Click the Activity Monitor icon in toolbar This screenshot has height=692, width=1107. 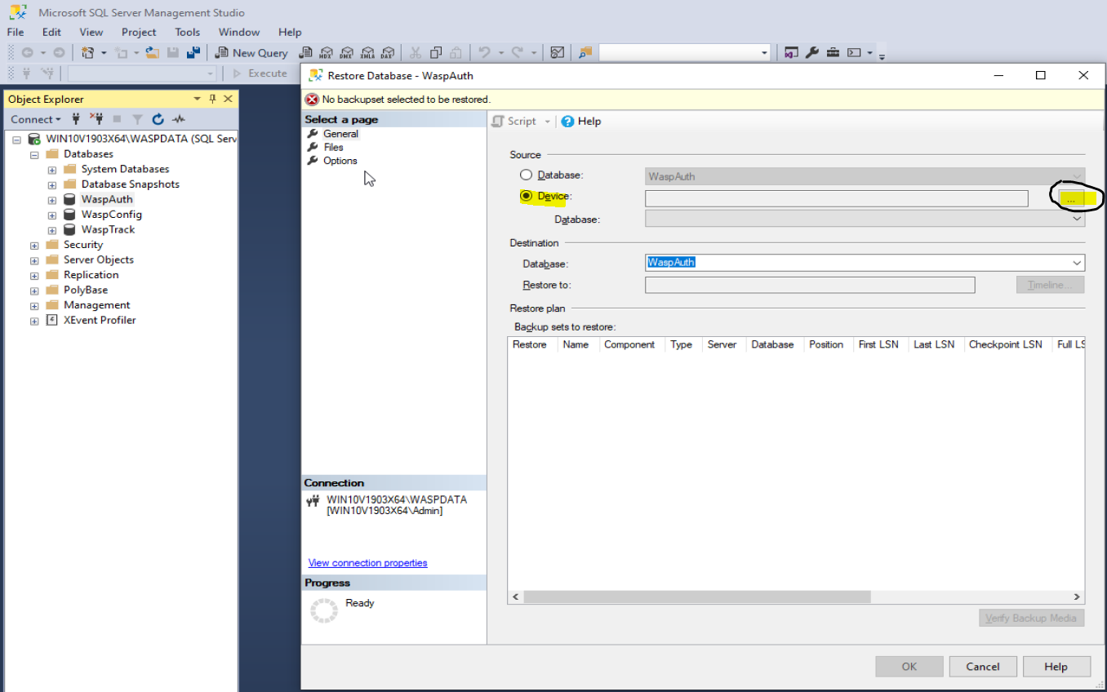tap(558, 53)
